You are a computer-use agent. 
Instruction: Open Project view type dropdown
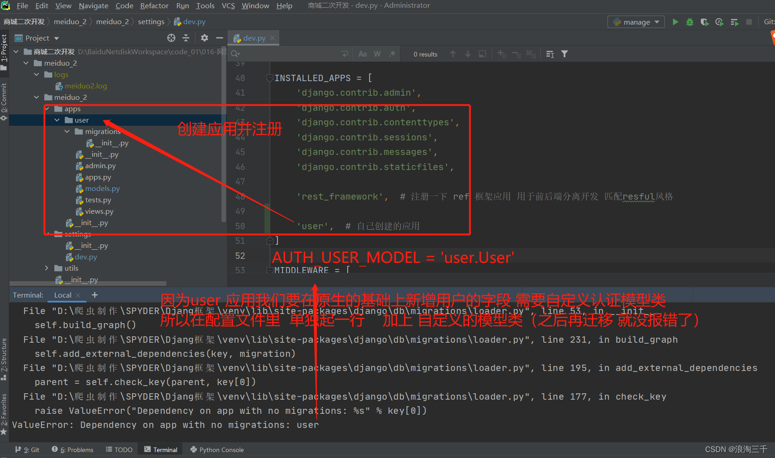pyautogui.click(x=56, y=38)
